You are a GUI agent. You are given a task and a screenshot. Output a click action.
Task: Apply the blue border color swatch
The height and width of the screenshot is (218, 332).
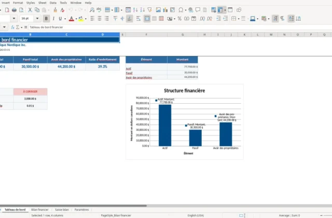(x=253, y=19)
